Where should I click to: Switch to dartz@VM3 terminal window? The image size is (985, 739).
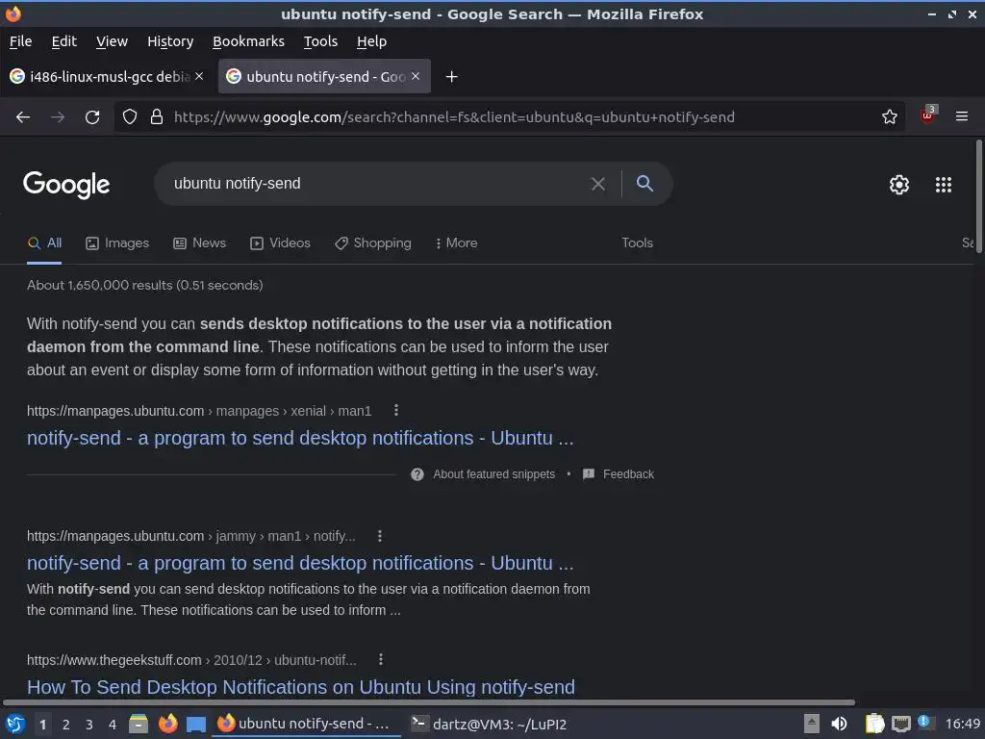pos(490,725)
